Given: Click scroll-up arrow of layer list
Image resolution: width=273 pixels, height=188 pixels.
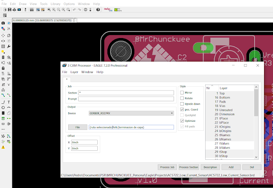Looking at the screenshot, I should point(256,87).
